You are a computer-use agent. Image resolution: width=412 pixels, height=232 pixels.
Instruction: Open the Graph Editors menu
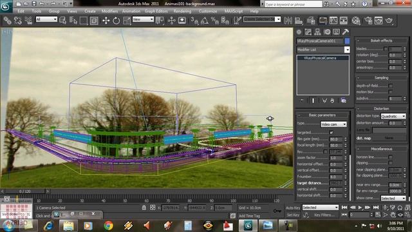pyautogui.click(x=156, y=12)
